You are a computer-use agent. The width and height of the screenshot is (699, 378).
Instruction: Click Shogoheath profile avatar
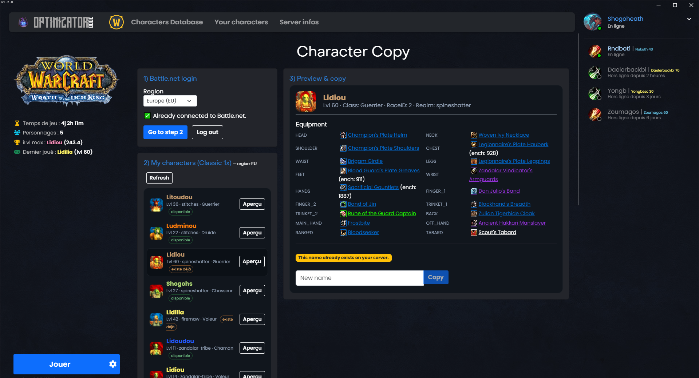(x=592, y=22)
